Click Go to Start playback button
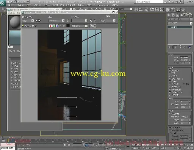The image size is (194, 150). (162, 145)
